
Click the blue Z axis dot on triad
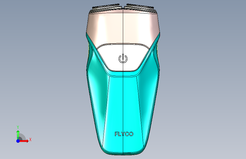point(18,141)
